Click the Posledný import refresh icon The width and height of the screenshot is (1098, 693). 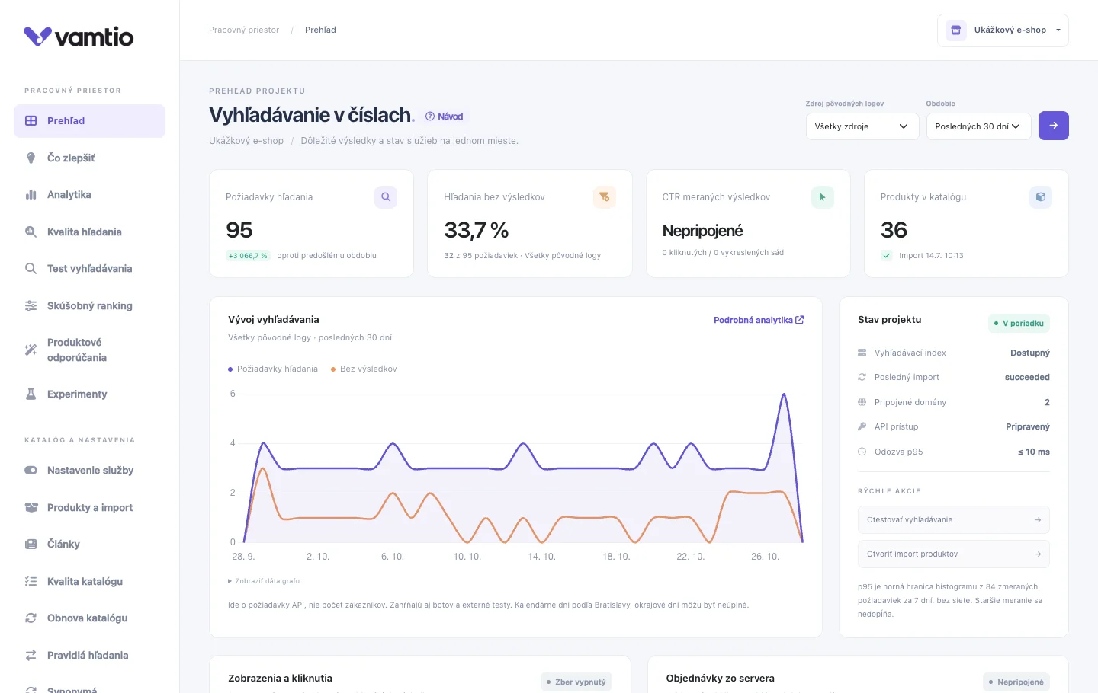[862, 377]
